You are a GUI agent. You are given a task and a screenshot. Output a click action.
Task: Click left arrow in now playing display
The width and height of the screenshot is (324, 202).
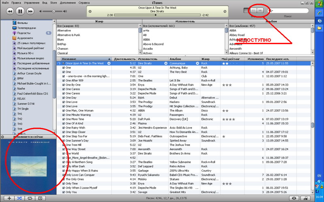90,11
